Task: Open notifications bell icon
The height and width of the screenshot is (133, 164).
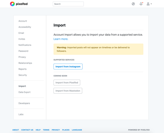Action: coord(141,4)
